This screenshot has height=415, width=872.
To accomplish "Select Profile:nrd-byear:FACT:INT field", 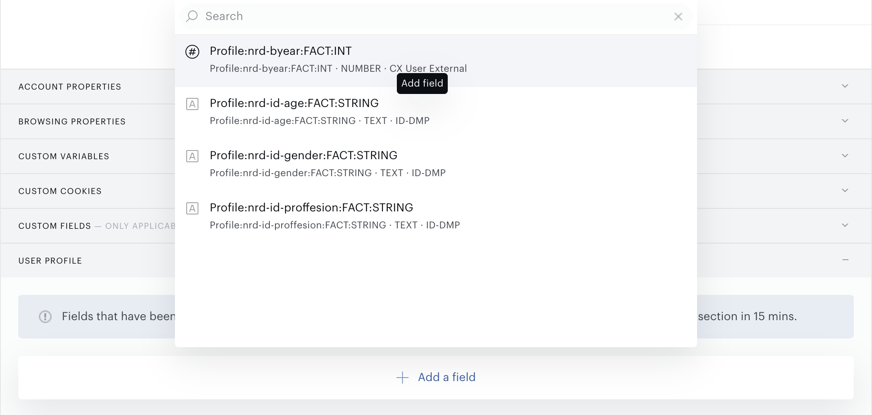I will pyautogui.click(x=436, y=60).
